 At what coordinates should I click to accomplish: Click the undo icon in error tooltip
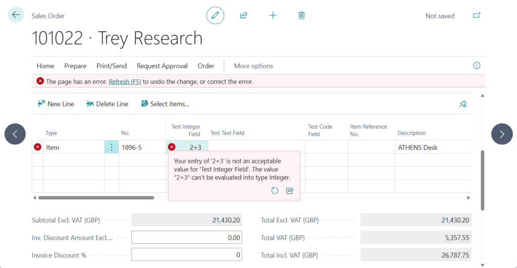click(x=275, y=191)
